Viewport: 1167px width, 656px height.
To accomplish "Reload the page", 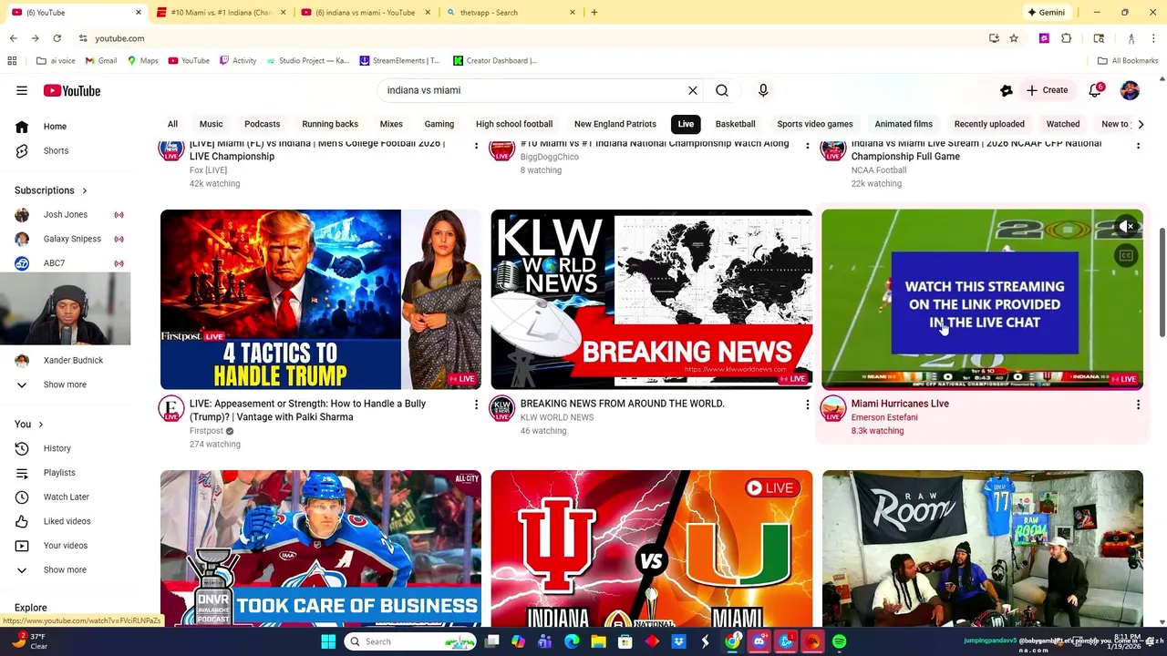I will tap(57, 38).
